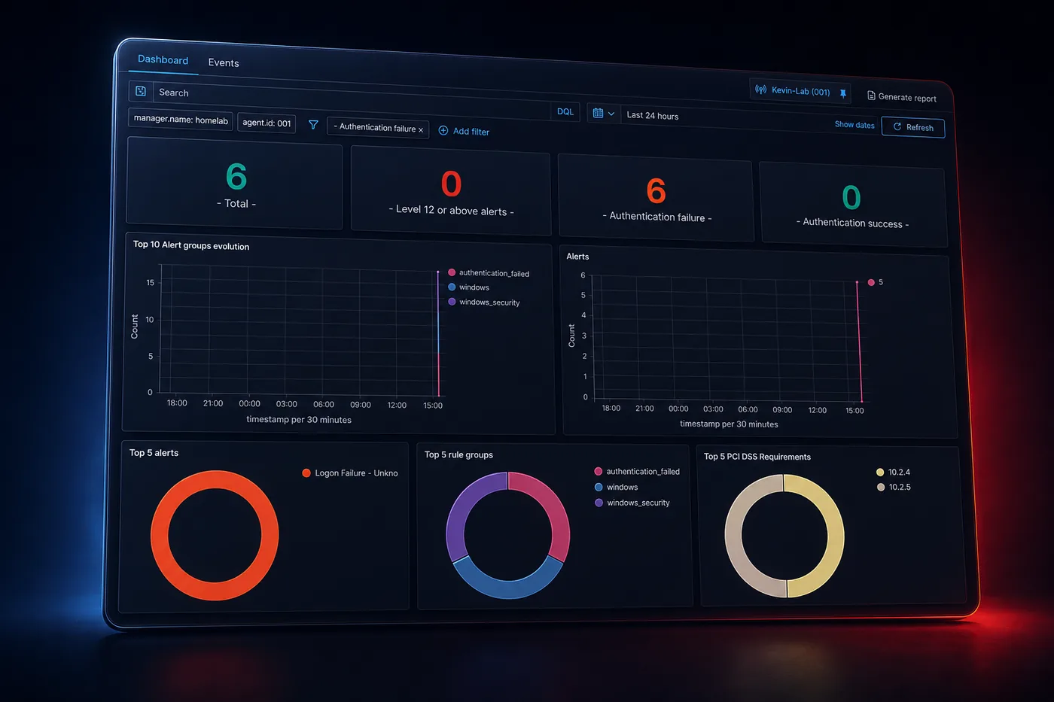The height and width of the screenshot is (702, 1054).
Task: Click the Top 5 PCI DSS Requirements title
Action: point(757,457)
